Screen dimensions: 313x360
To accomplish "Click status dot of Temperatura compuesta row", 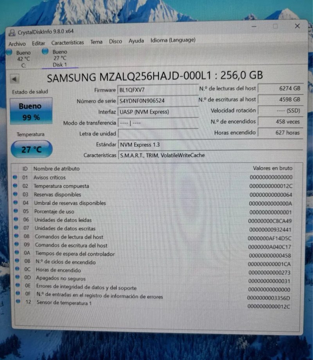I will click(x=15, y=186).
